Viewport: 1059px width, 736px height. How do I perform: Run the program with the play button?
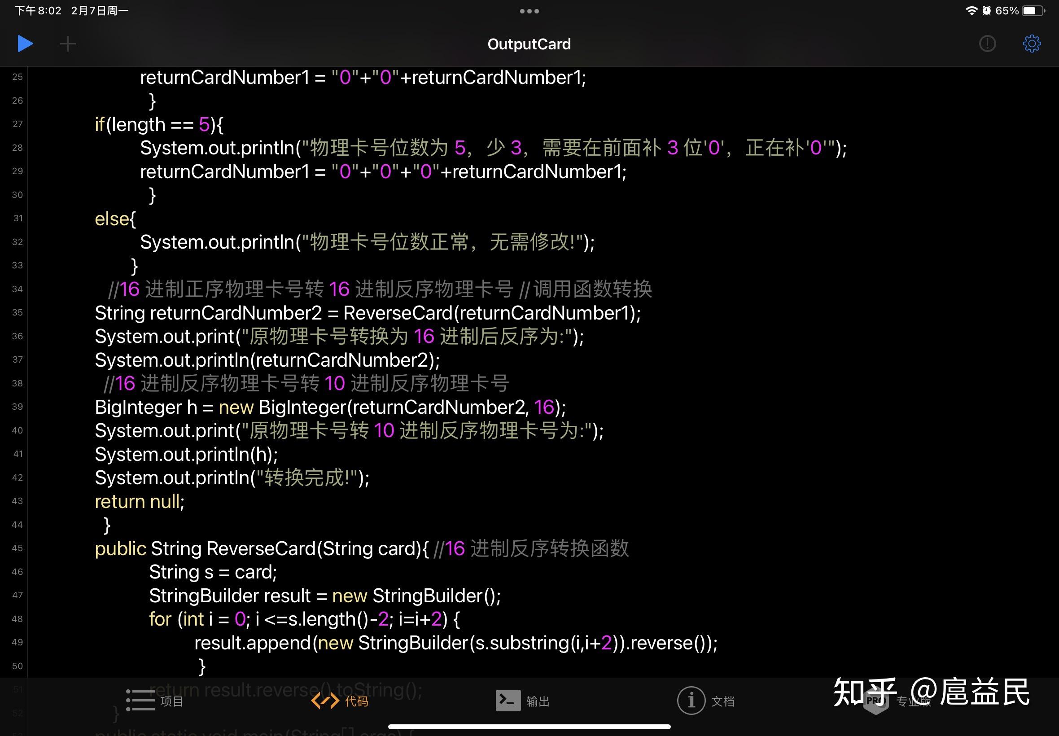pyautogui.click(x=25, y=44)
